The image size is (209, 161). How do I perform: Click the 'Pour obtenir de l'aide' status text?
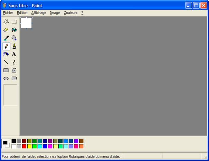tap(61, 157)
